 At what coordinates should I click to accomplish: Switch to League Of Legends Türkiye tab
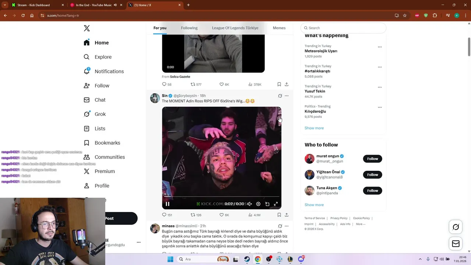pos(235,28)
